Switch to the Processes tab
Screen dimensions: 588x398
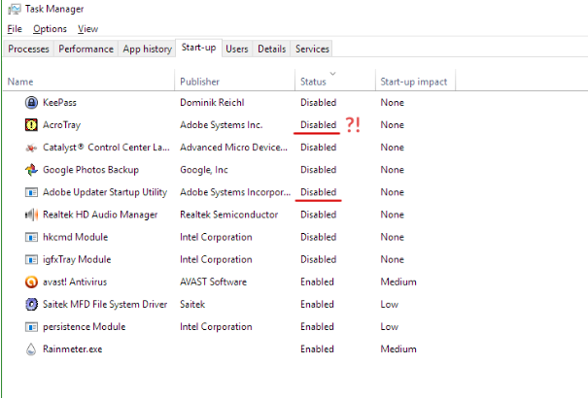(x=28, y=49)
